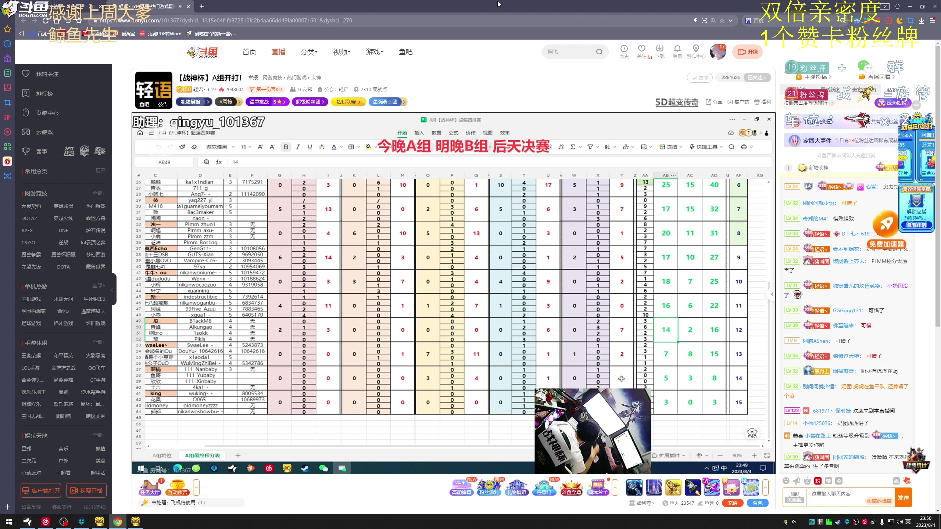Select the A组最终积分表 sheet tab
Screen dimensions: 941x529
[203, 456]
